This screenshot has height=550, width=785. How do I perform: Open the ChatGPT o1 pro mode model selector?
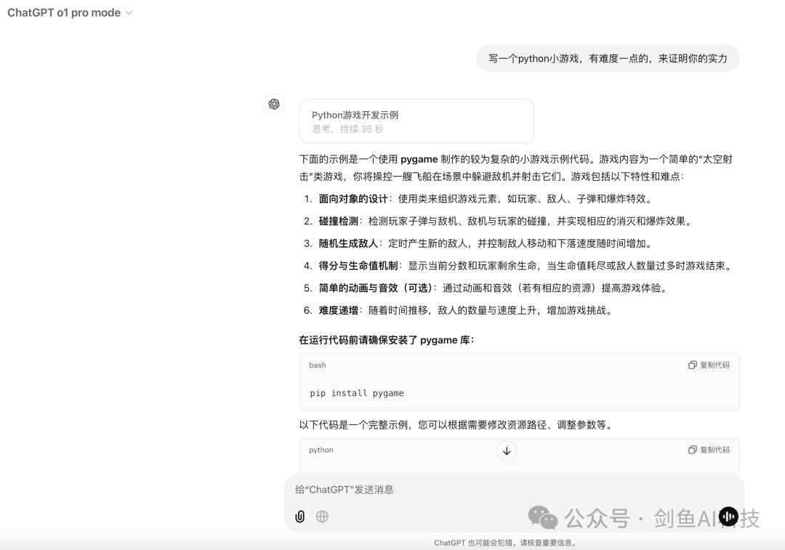(70, 12)
